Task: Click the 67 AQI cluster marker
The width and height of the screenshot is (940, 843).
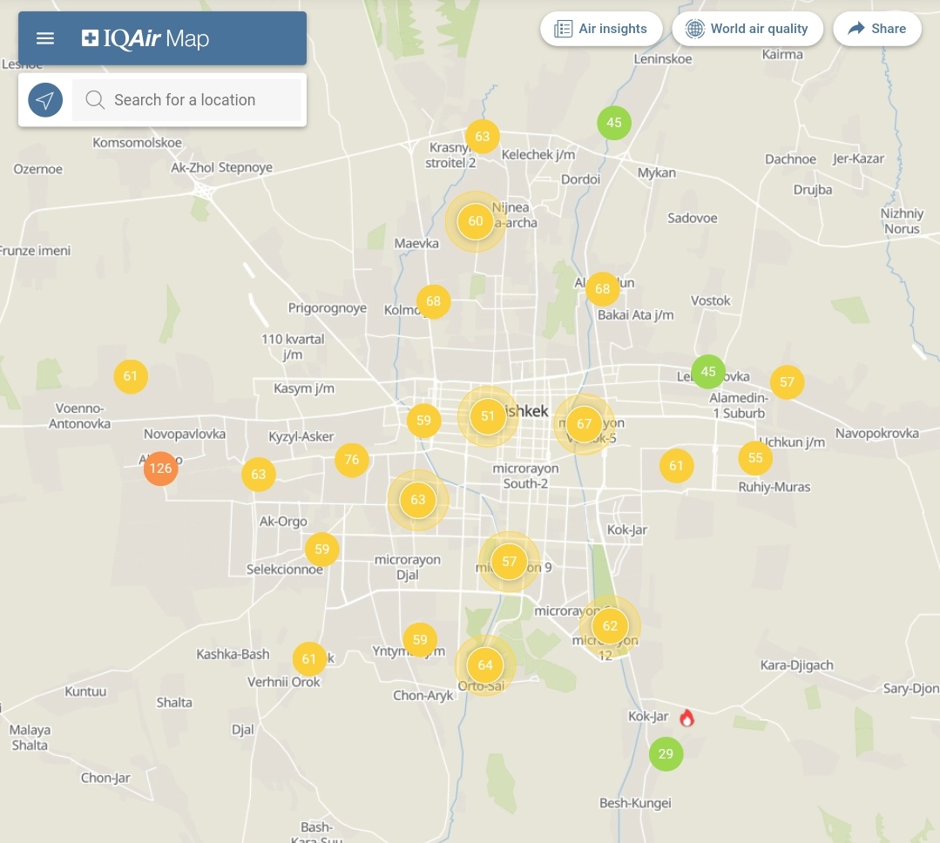Action: coord(584,424)
